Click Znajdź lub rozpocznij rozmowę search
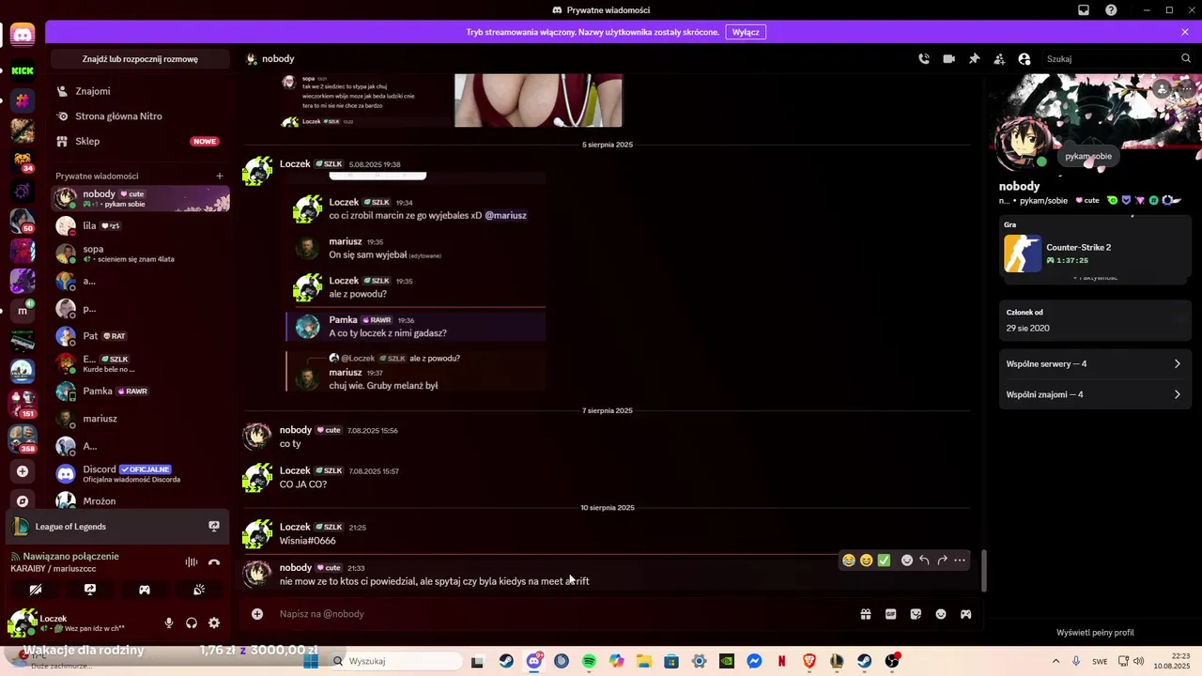The image size is (1202, 676). click(x=140, y=59)
